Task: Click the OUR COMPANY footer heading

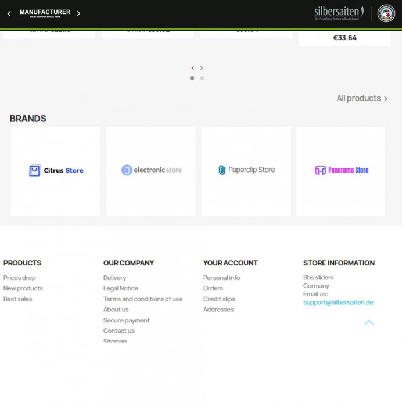Action: [128, 263]
